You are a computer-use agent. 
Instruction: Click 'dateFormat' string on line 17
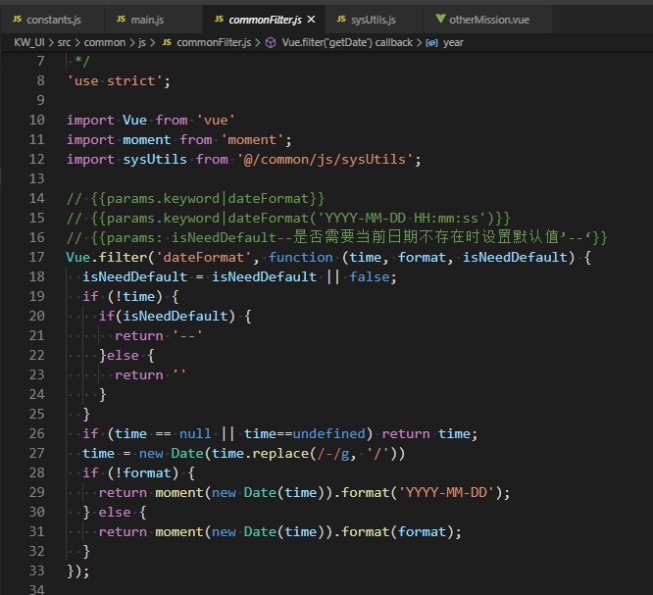point(204,257)
